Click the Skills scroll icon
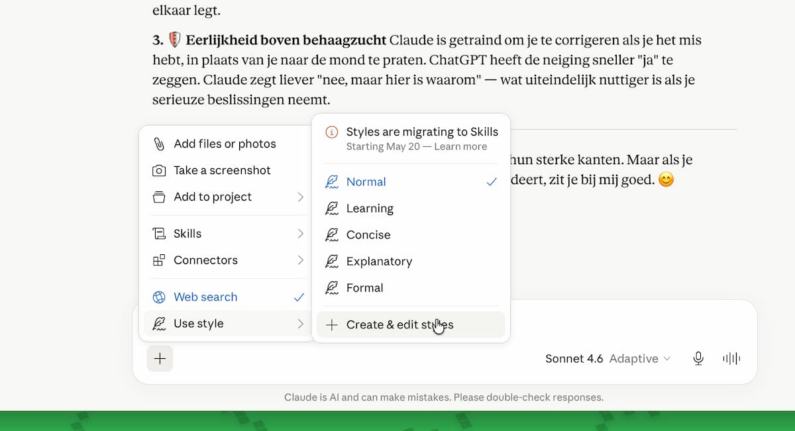This screenshot has height=431, width=795. (159, 234)
